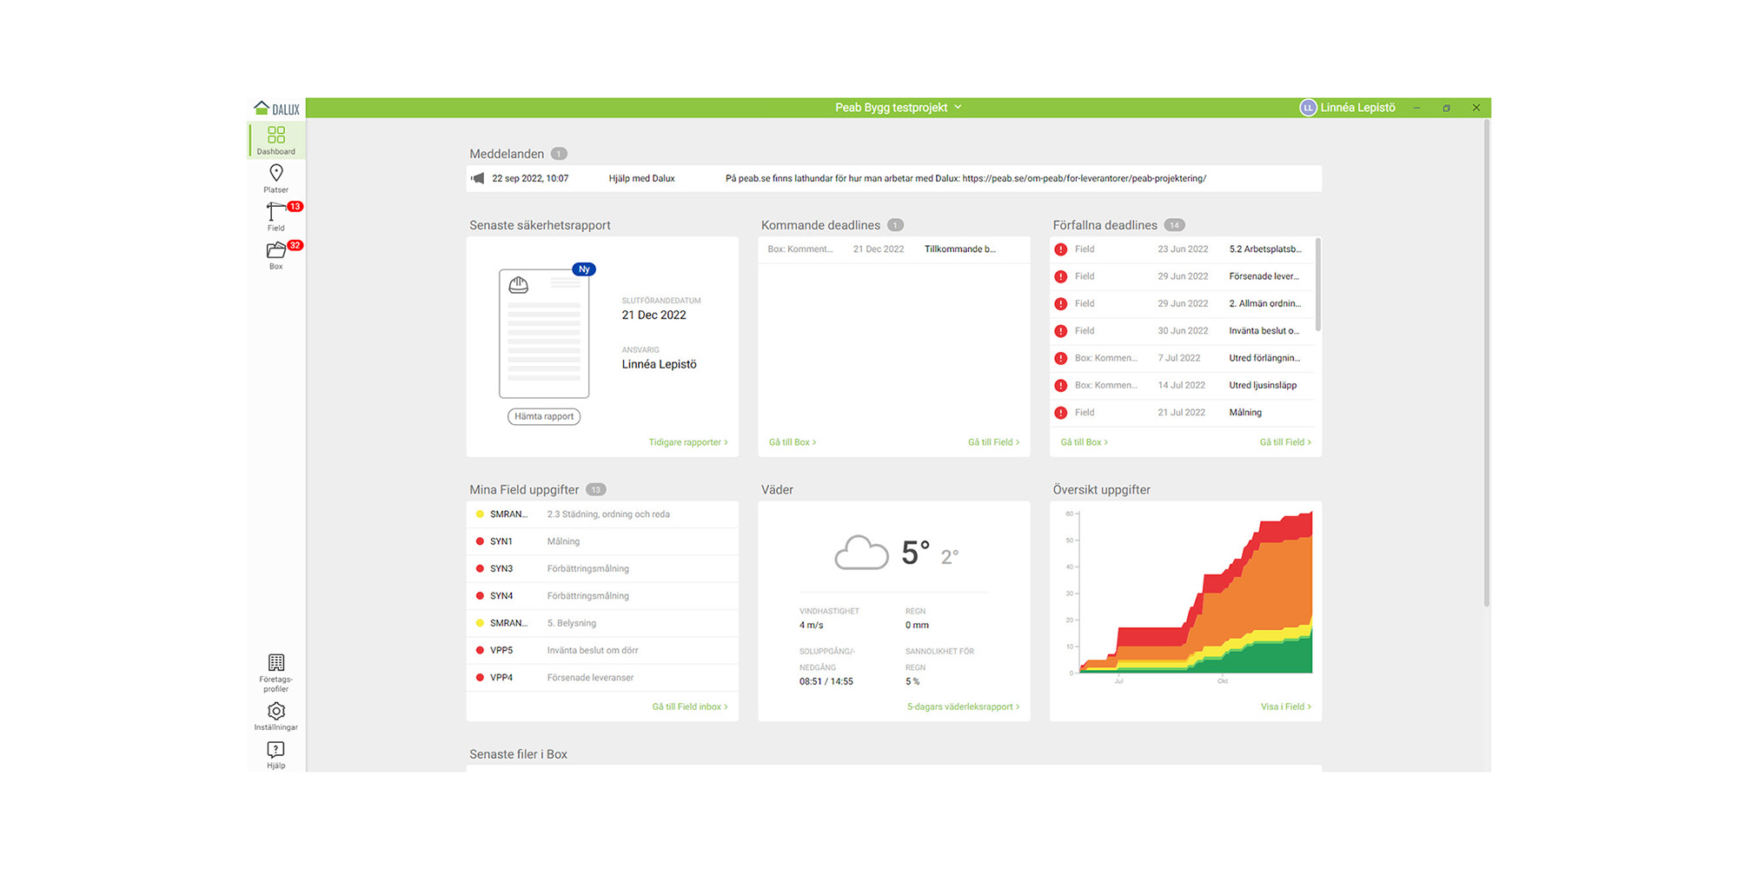
Task: Open Platser location pin icon
Action: pyautogui.click(x=275, y=177)
